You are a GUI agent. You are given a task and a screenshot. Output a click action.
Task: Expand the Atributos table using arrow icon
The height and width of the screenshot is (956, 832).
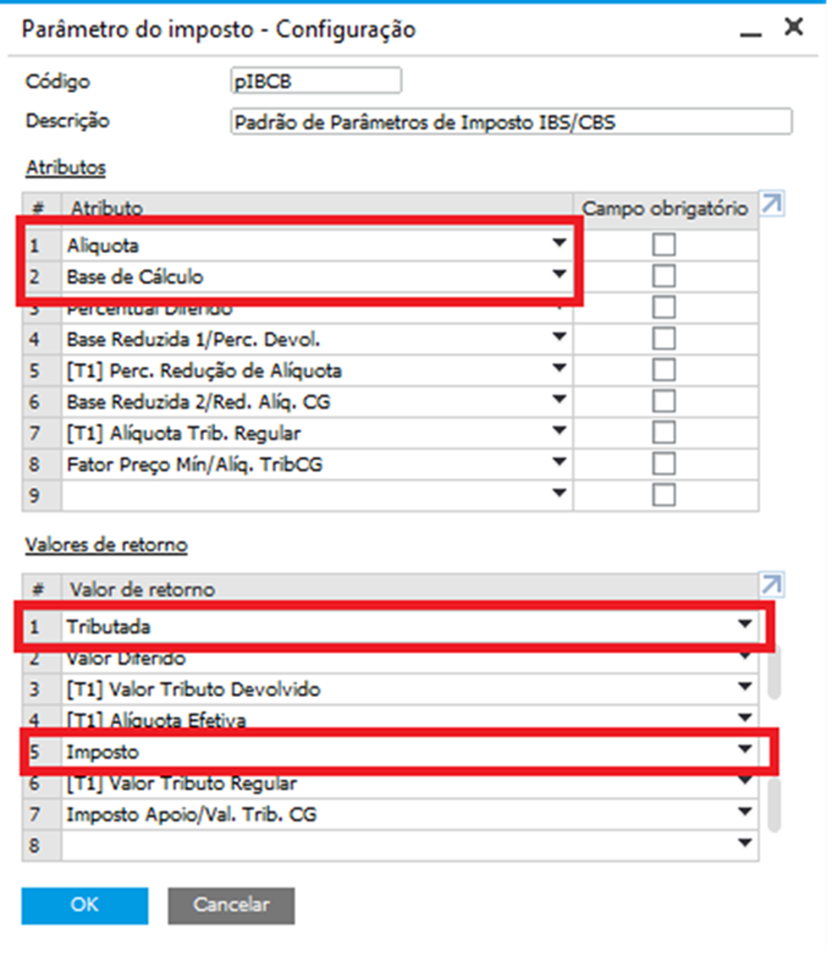click(771, 204)
